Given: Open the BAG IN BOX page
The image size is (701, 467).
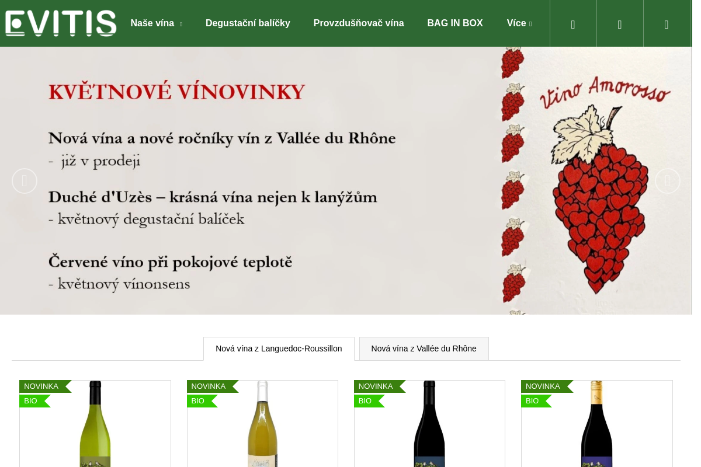Looking at the screenshot, I should click(x=455, y=23).
